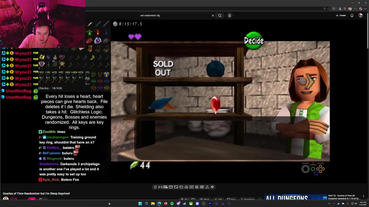This screenshot has width=369, height=207.
Task: Click the sound-waves icon in the enhancer toolbar
Action: pos(160,187)
